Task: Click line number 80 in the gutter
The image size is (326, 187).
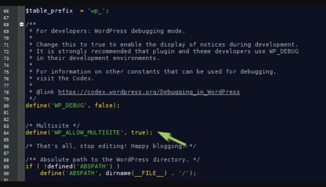Action: coord(6,106)
